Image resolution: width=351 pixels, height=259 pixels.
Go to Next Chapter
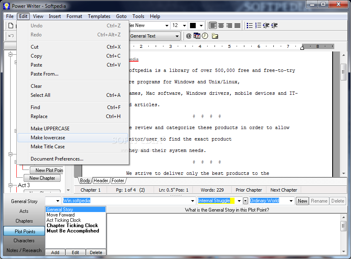click(284, 190)
